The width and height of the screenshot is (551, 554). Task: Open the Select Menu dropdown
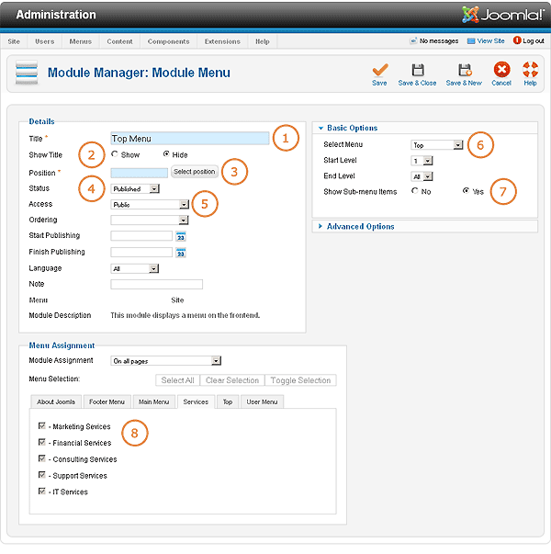[437, 145]
